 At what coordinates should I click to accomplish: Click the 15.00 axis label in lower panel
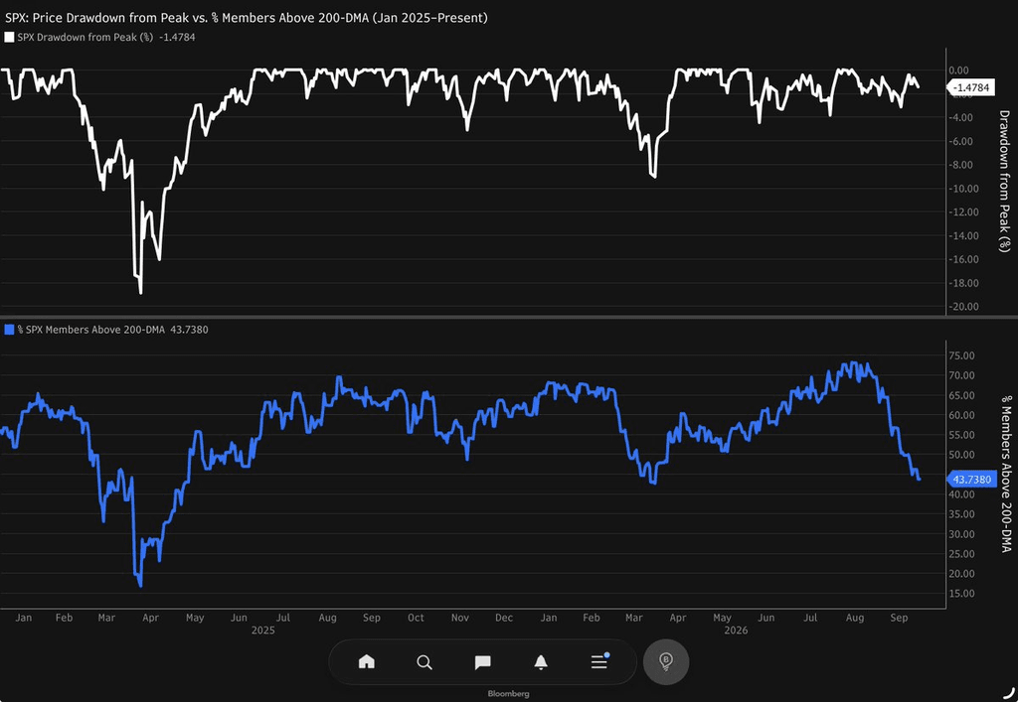pos(961,594)
